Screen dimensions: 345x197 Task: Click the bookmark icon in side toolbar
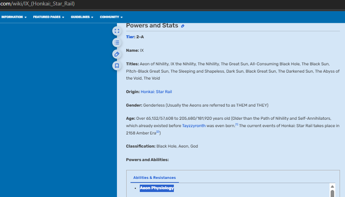coord(117,66)
